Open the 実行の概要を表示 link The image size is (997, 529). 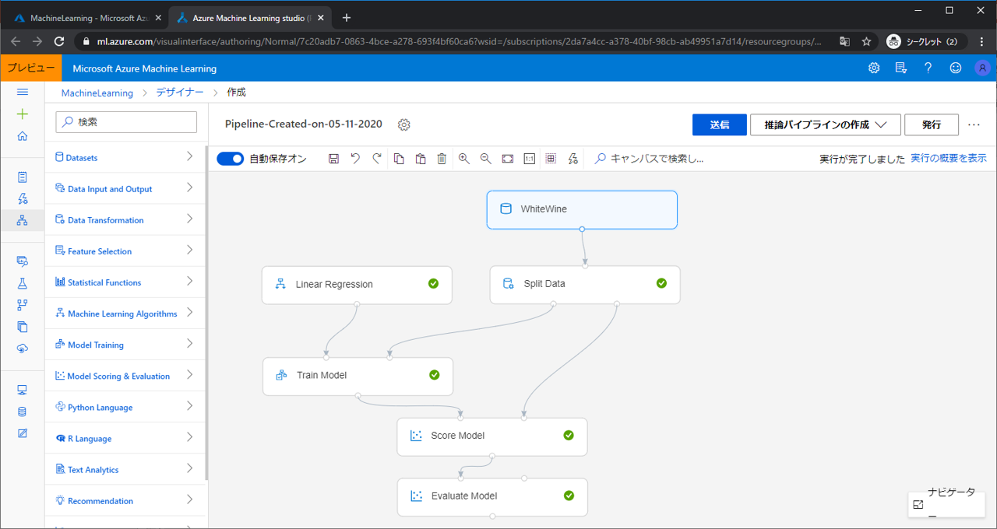pos(948,158)
